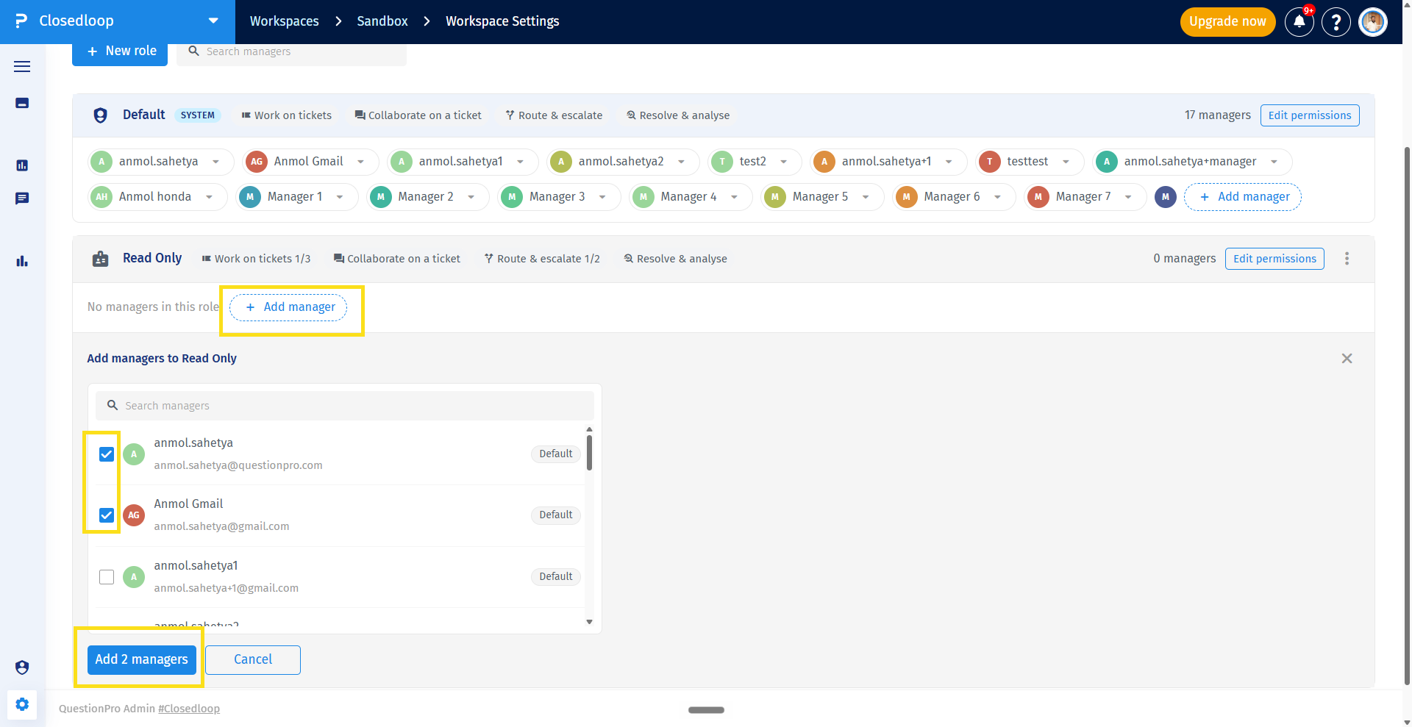Click the Default tag beside Anmol Gmail

[x=556, y=515]
